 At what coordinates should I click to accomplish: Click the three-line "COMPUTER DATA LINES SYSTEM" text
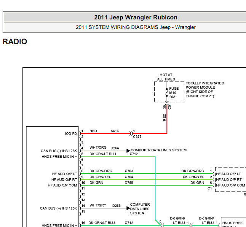point(140,209)
